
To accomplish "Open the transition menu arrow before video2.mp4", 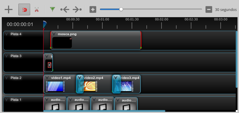I will [x=80, y=78].
